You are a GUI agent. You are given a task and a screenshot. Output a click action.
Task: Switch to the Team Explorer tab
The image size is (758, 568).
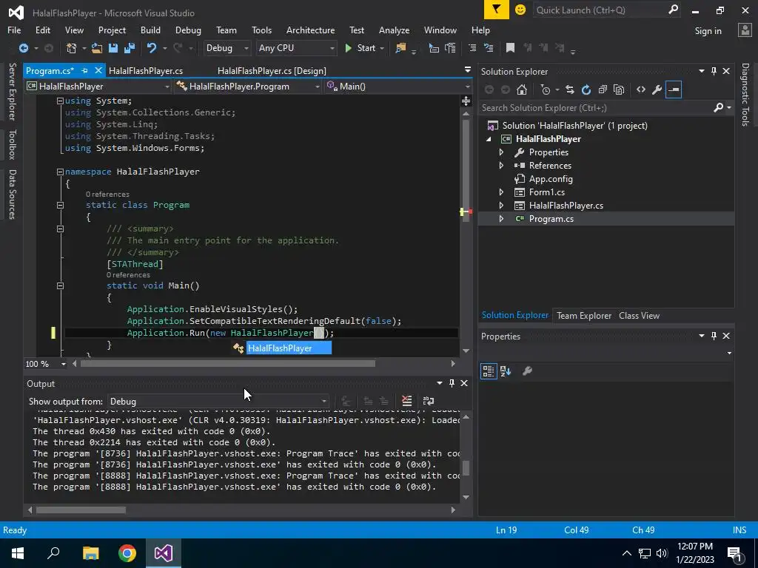(583, 315)
